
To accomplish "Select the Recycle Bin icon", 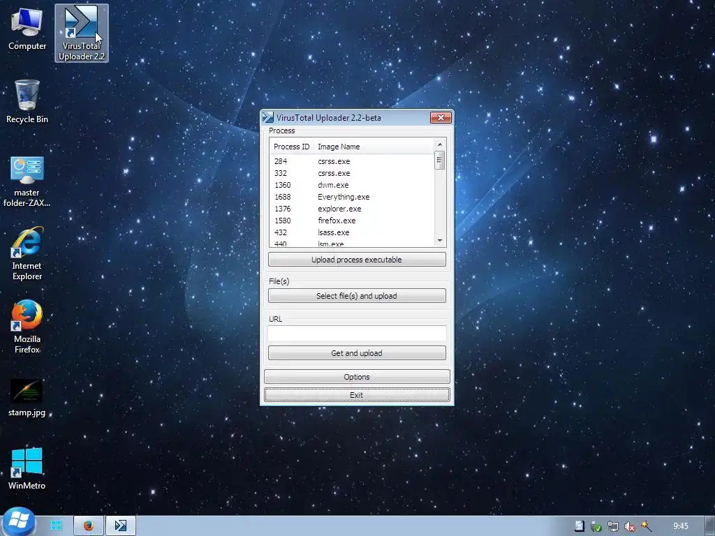I will pyautogui.click(x=27, y=102).
